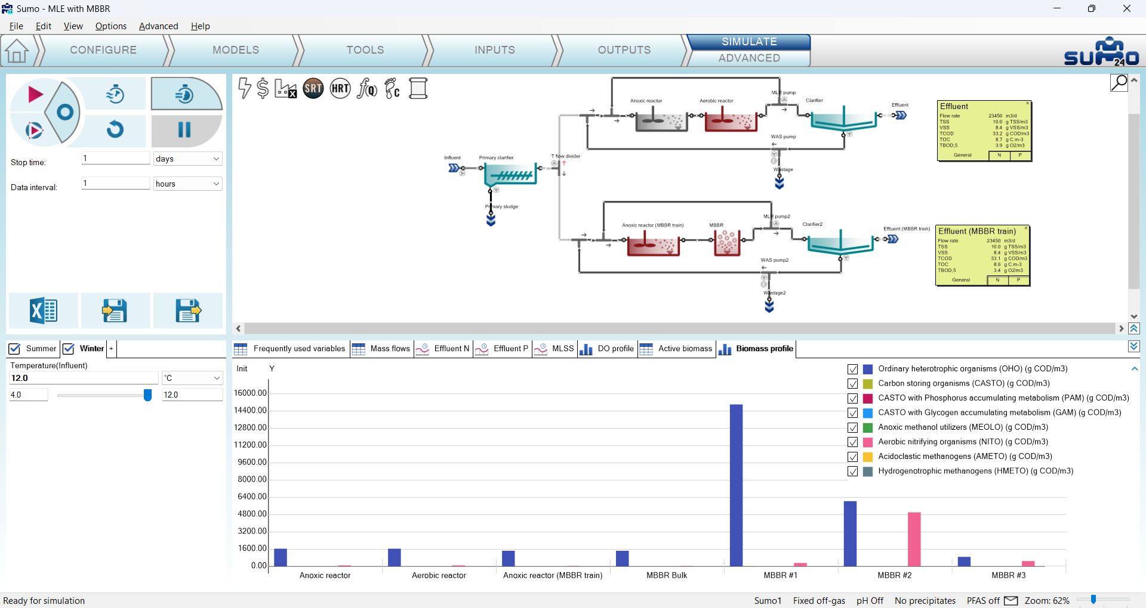
Task: Open the Stop time units dropdown (days)
Action: click(187, 159)
